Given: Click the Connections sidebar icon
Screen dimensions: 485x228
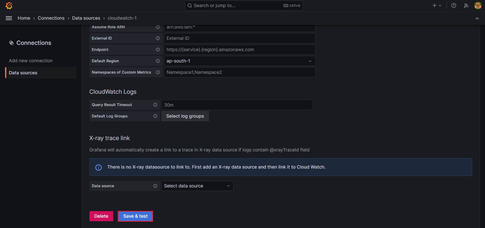Looking at the screenshot, I should click(x=11, y=43).
